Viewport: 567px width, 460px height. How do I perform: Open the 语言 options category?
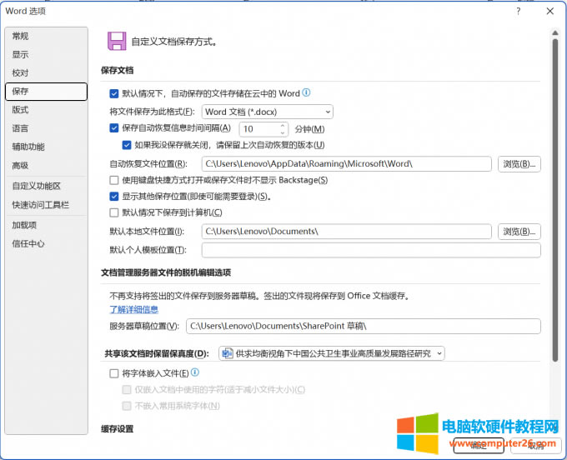point(46,128)
